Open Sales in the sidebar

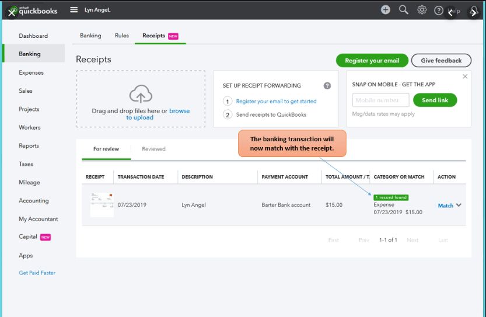pyautogui.click(x=26, y=91)
